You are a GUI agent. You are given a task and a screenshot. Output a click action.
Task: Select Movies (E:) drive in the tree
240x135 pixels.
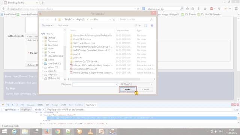52,67
